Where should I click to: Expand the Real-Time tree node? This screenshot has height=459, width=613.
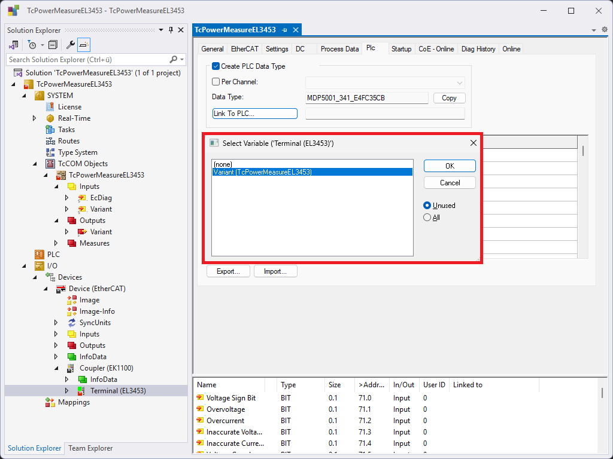(35, 118)
